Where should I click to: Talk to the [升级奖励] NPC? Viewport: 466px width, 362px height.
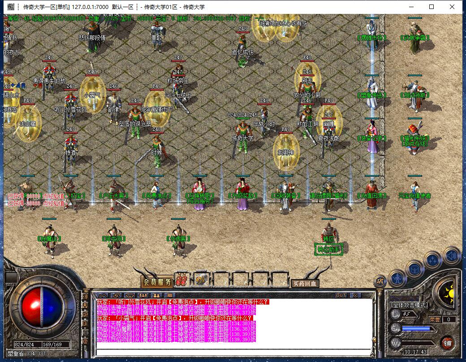[x=243, y=194]
